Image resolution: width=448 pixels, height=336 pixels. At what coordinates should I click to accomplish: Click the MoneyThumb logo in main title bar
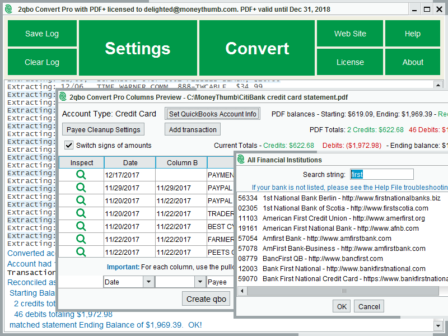click(x=9, y=10)
